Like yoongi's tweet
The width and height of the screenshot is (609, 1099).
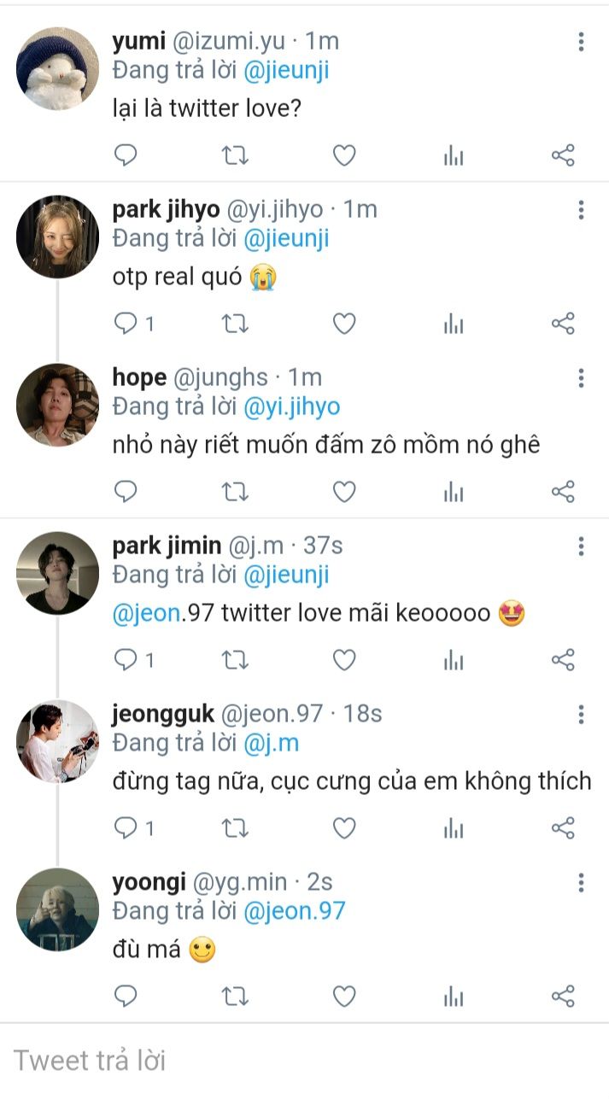(344, 997)
